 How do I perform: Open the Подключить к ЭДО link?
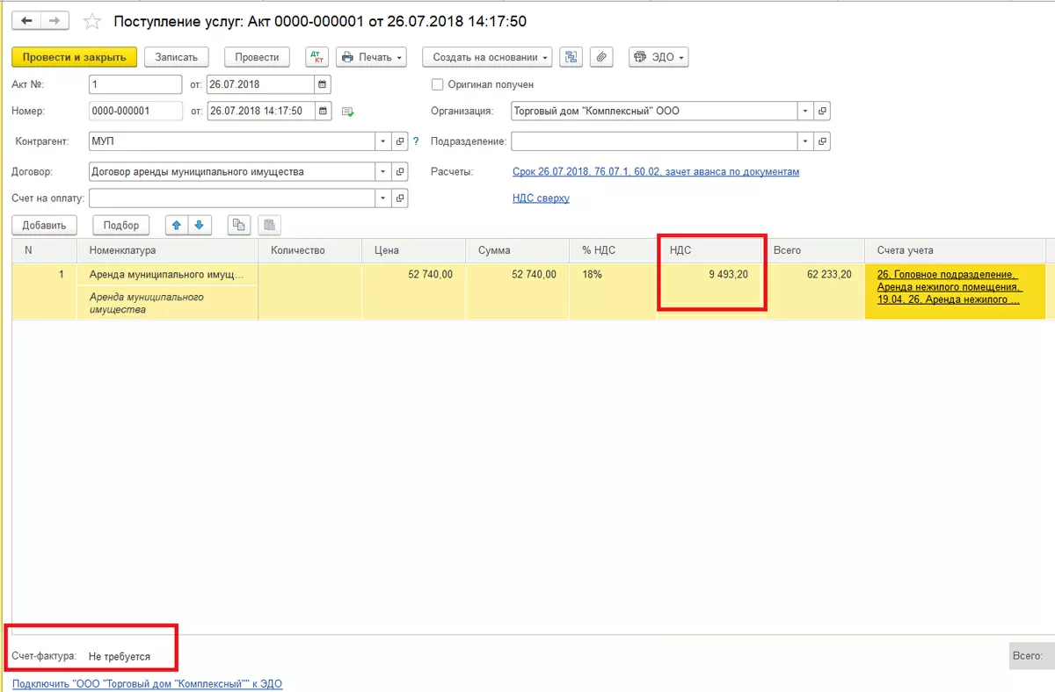coord(147,683)
